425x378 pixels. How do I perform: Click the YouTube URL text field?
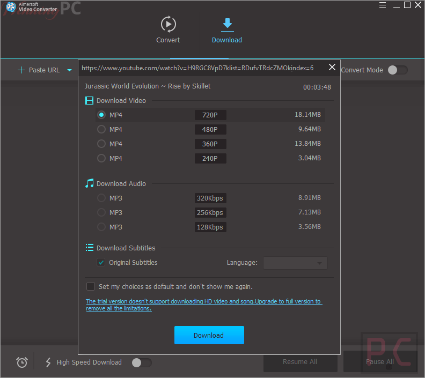point(197,68)
